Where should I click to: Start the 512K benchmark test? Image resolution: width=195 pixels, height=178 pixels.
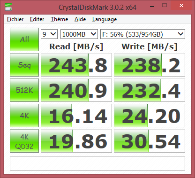[x=24, y=90]
